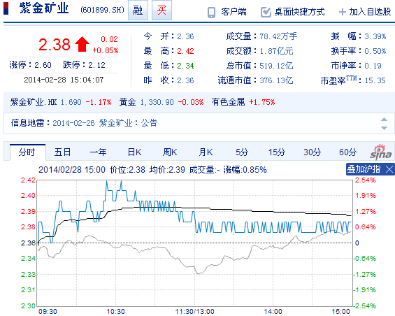
Task: Switch to the 五日 chart tab
Action: [x=62, y=152]
